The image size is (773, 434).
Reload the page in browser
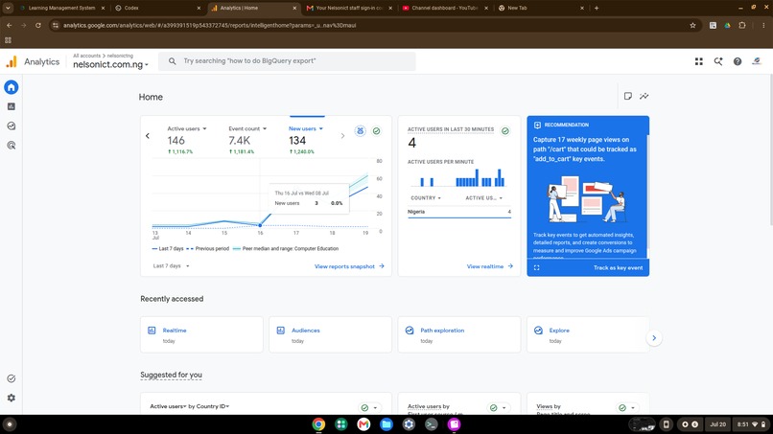[38, 25]
